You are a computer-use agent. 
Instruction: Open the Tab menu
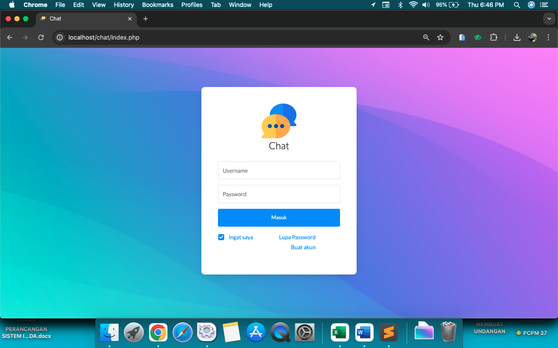[215, 5]
